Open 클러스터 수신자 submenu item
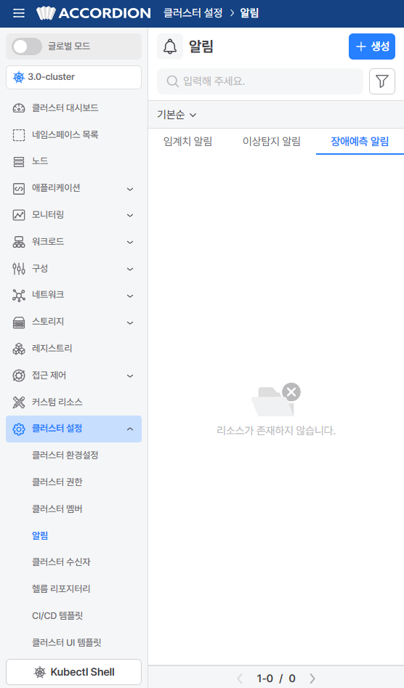404x688 pixels. click(x=62, y=562)
